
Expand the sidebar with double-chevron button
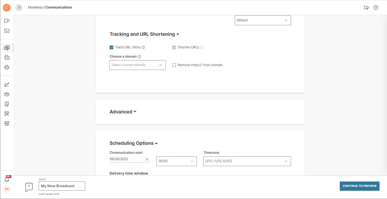(x=19, y=8)
